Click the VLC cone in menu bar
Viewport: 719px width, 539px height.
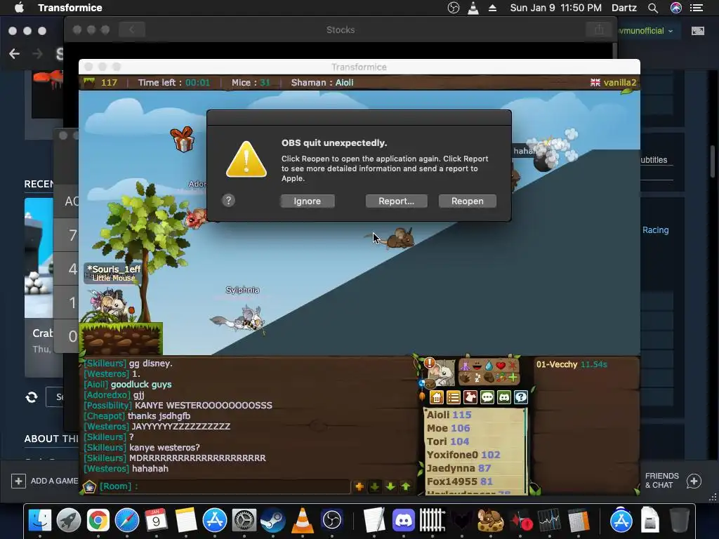point(473,8)
